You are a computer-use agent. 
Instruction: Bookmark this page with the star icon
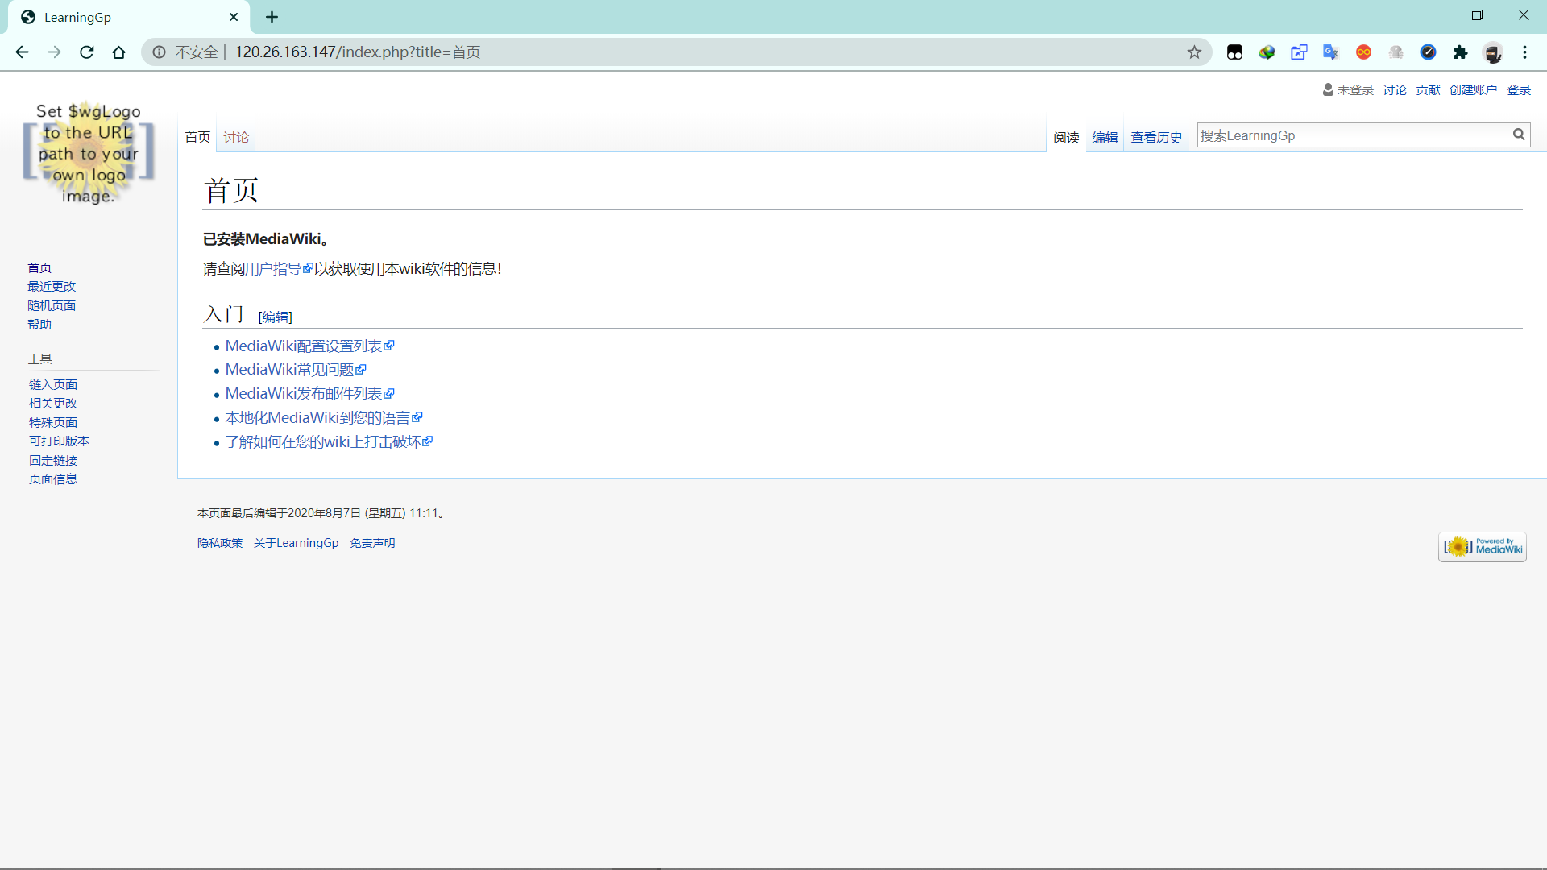1194,52
